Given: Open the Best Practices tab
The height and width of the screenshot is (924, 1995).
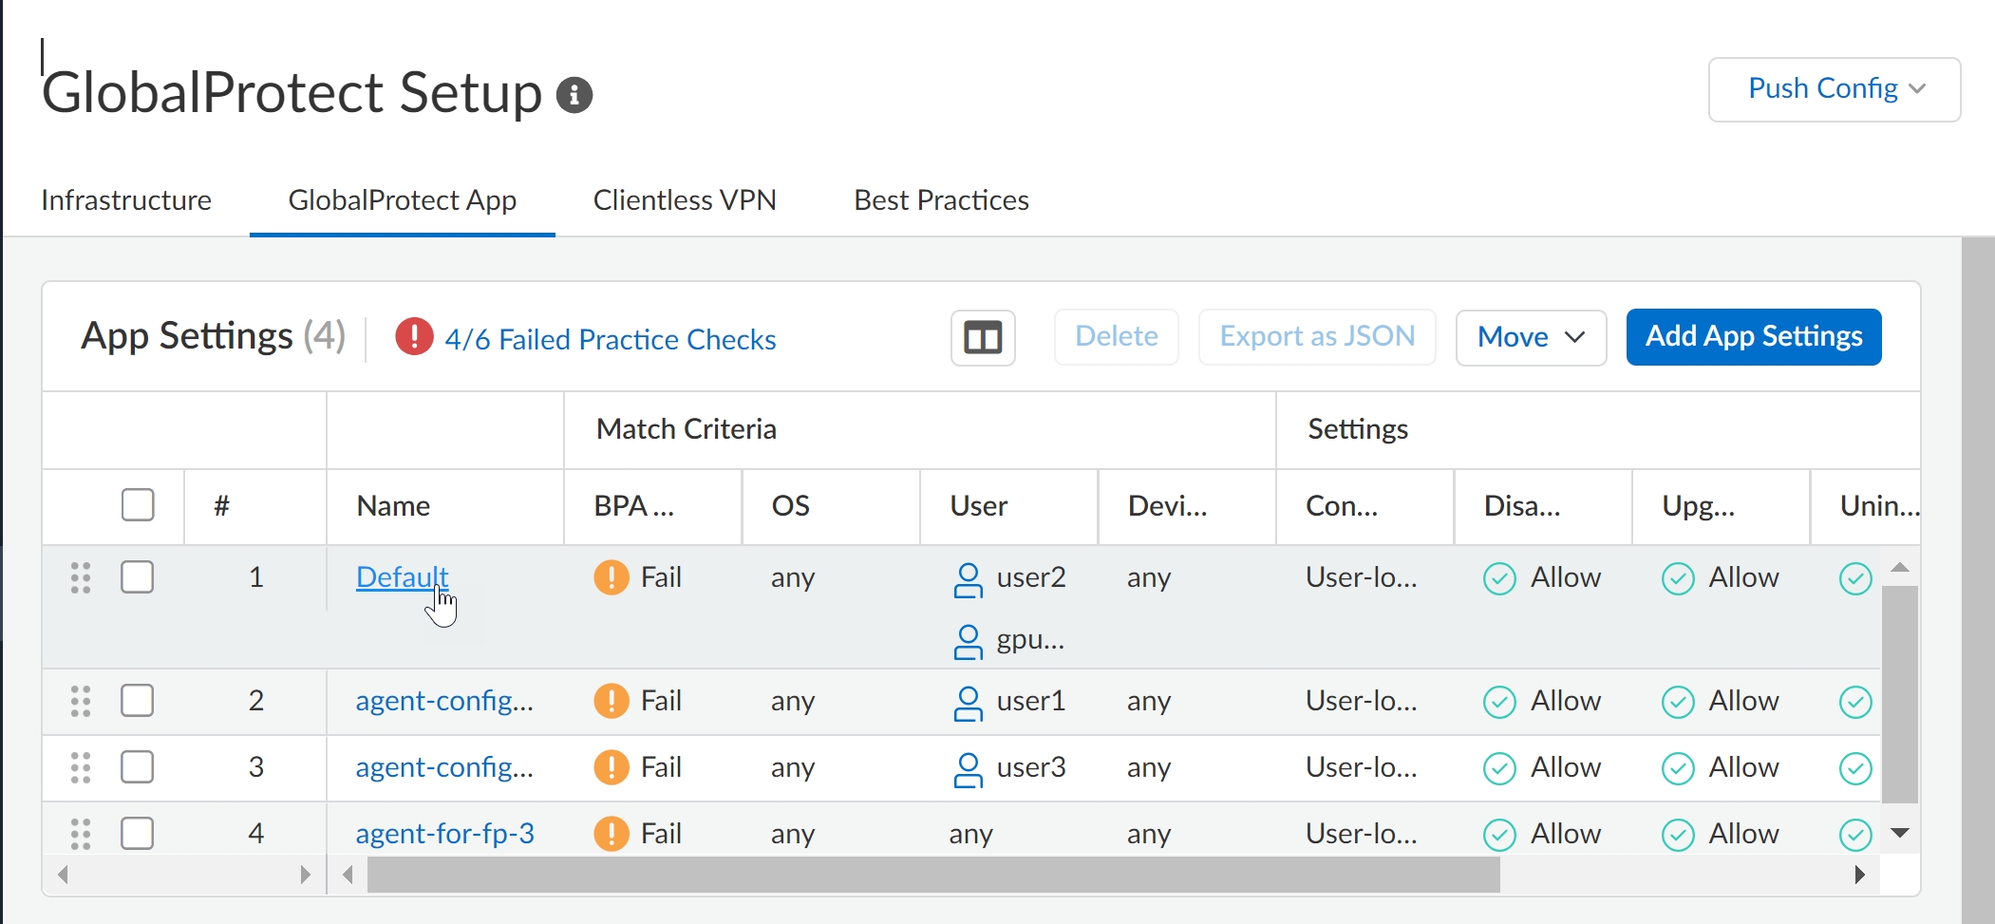Looking at the screenshot, I should (941, 200).
